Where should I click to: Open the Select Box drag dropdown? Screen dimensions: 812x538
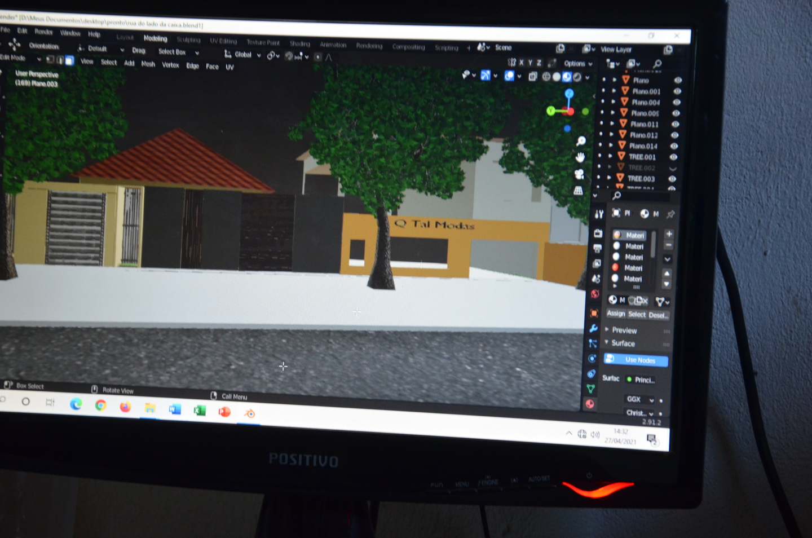(178, 52)
